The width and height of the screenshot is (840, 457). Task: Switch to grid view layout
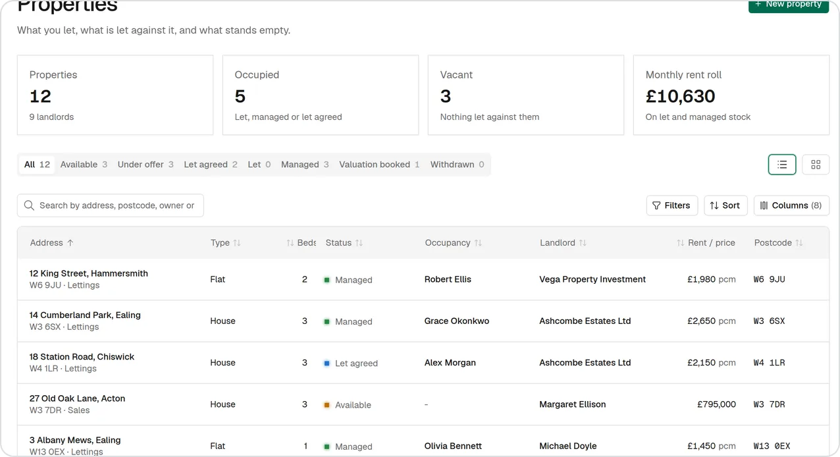816,165
